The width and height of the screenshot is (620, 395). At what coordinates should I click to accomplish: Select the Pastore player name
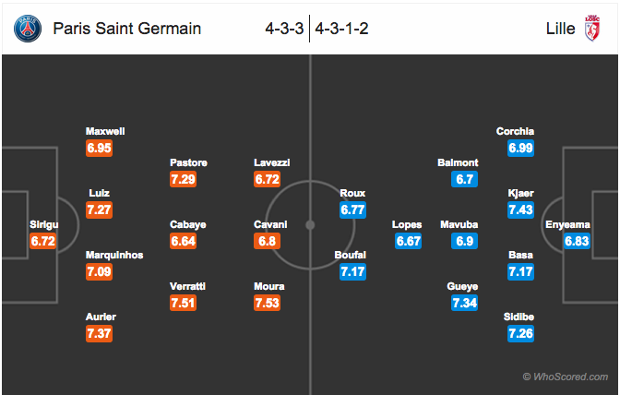tap(188, 162)
